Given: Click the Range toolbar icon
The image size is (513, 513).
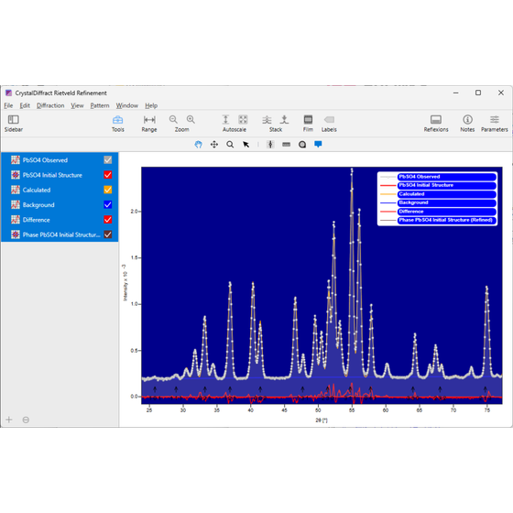Looking at the screenshot, I should (x=149, y=120).
